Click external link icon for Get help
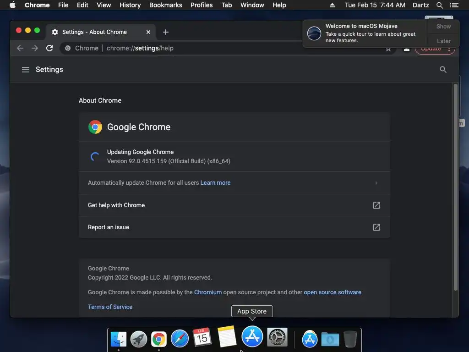Viewport: 469px width, 352px height. pos(376,205)
